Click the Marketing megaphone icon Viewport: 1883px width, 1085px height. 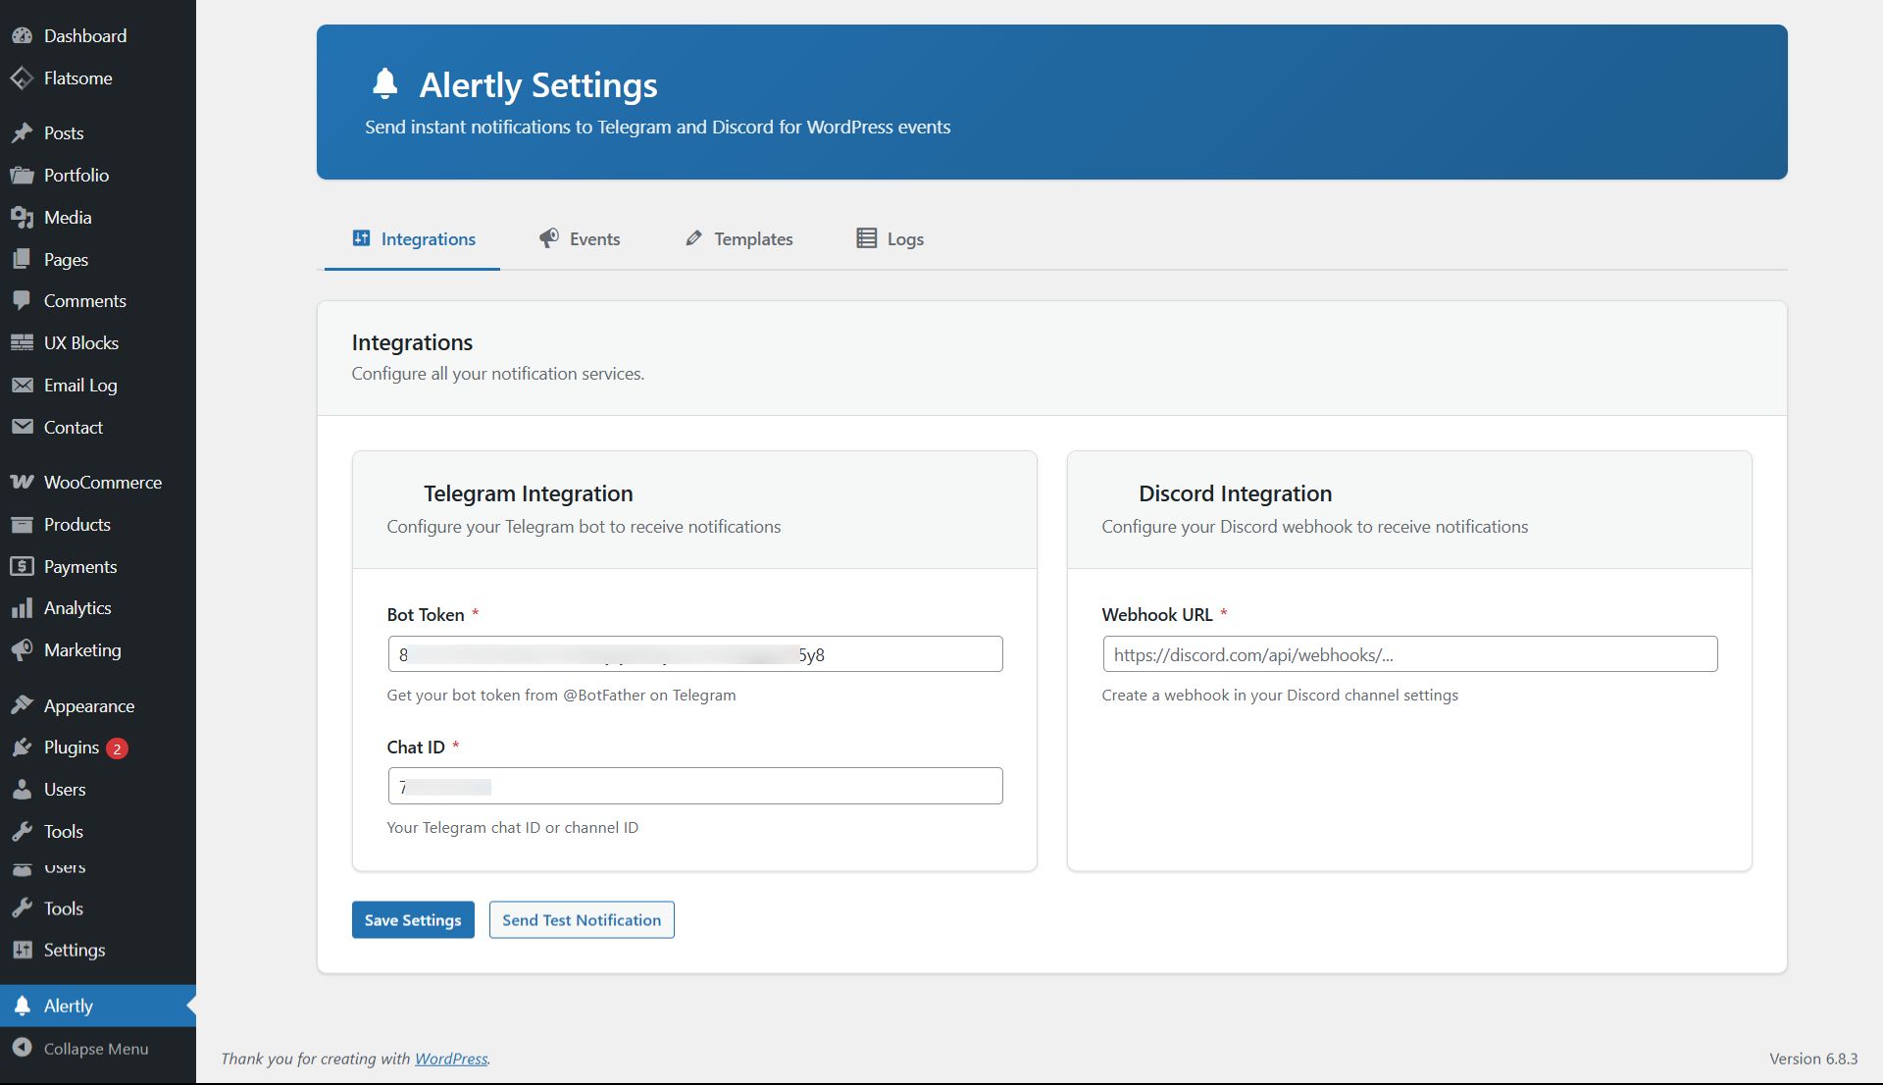(22, 650)
